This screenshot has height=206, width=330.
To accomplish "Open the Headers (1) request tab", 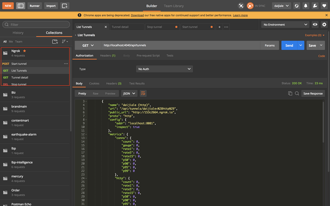I will tap(108, 56).
